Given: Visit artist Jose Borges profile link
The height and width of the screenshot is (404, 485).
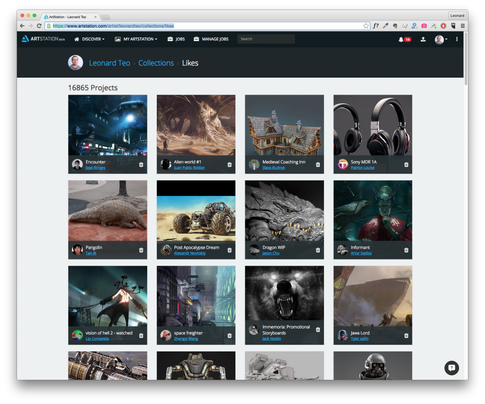Looking at the screenshot, I should pos(96,168).
